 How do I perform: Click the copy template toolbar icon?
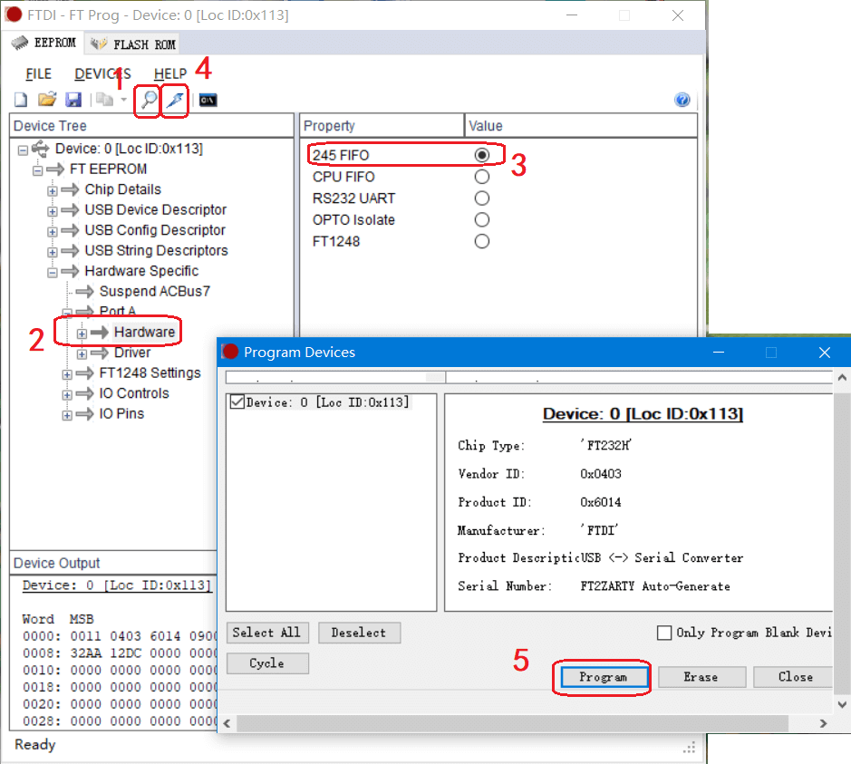104,100
